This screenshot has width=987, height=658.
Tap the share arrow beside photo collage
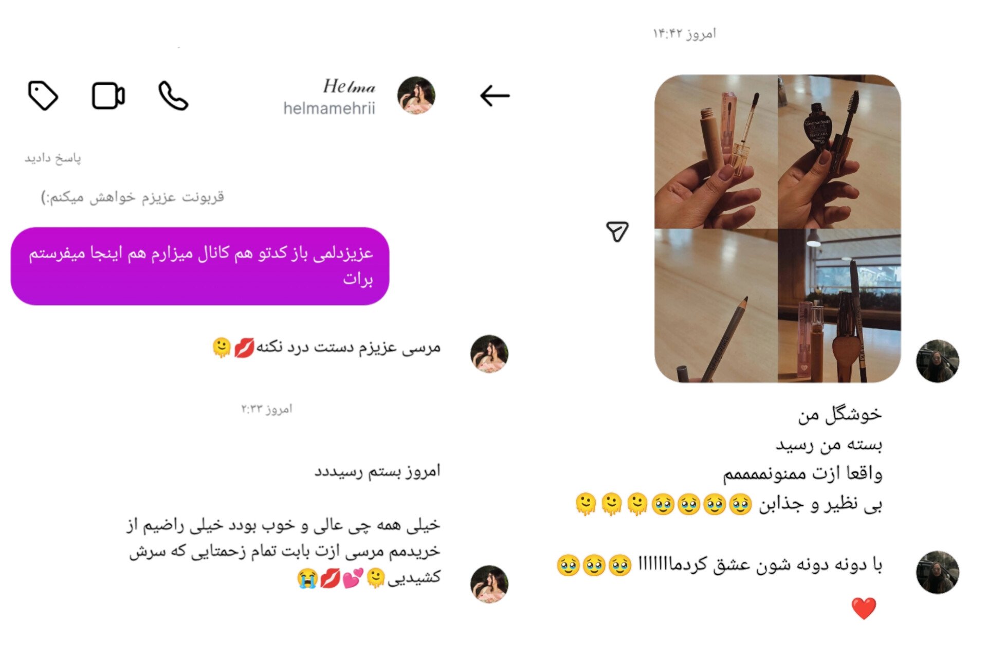(617, 231)
